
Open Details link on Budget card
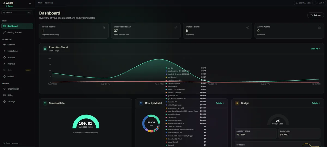tap(316, 103)
